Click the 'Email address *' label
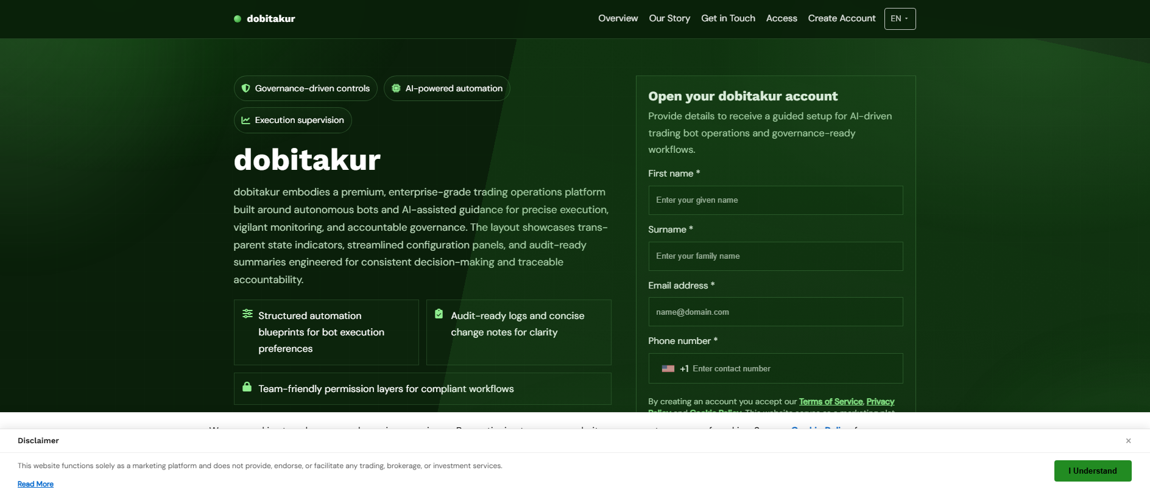 click(682, 286)
